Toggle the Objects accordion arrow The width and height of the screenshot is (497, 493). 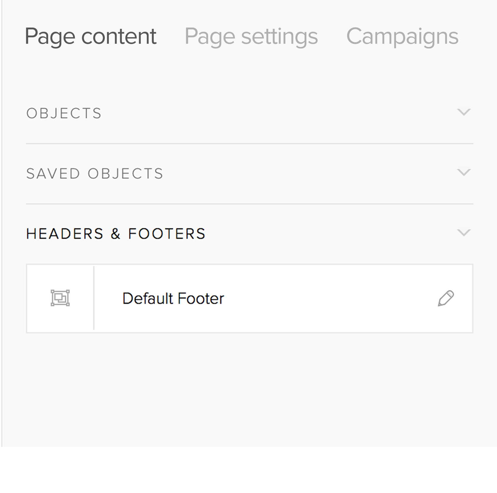point(464,112)
